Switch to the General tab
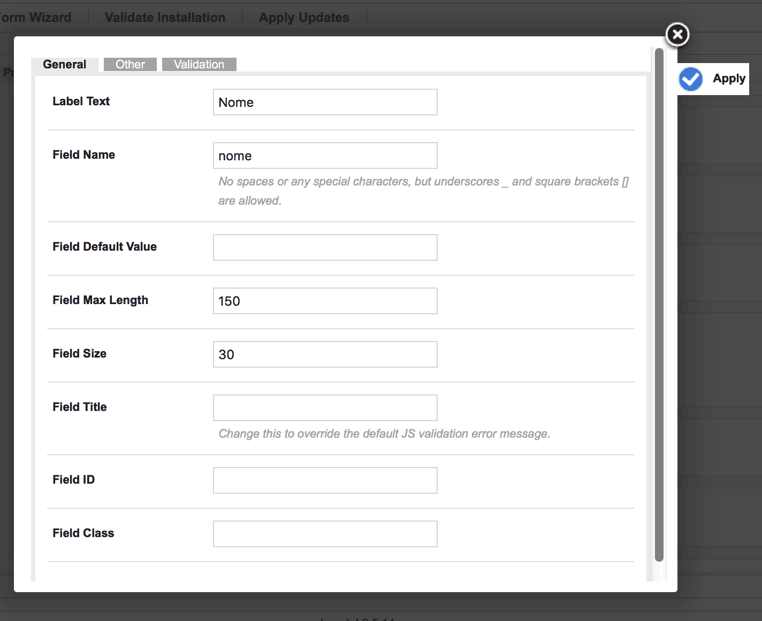This screenshot has height=621, width=762. tap(64, 65)
